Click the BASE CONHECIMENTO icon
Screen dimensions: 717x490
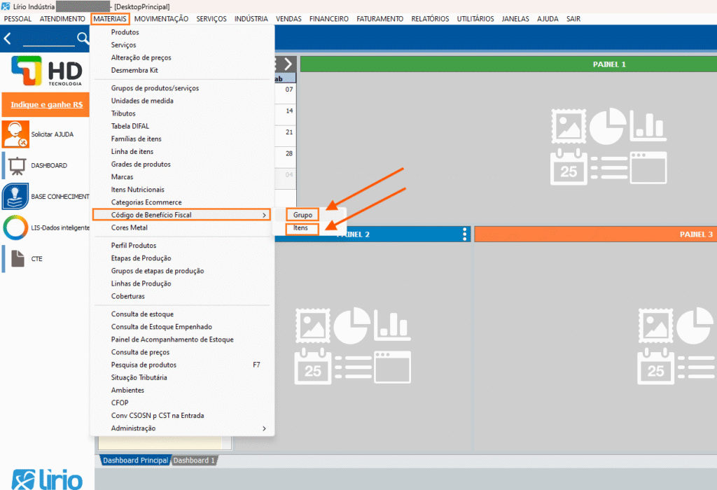tap(15, 197)
